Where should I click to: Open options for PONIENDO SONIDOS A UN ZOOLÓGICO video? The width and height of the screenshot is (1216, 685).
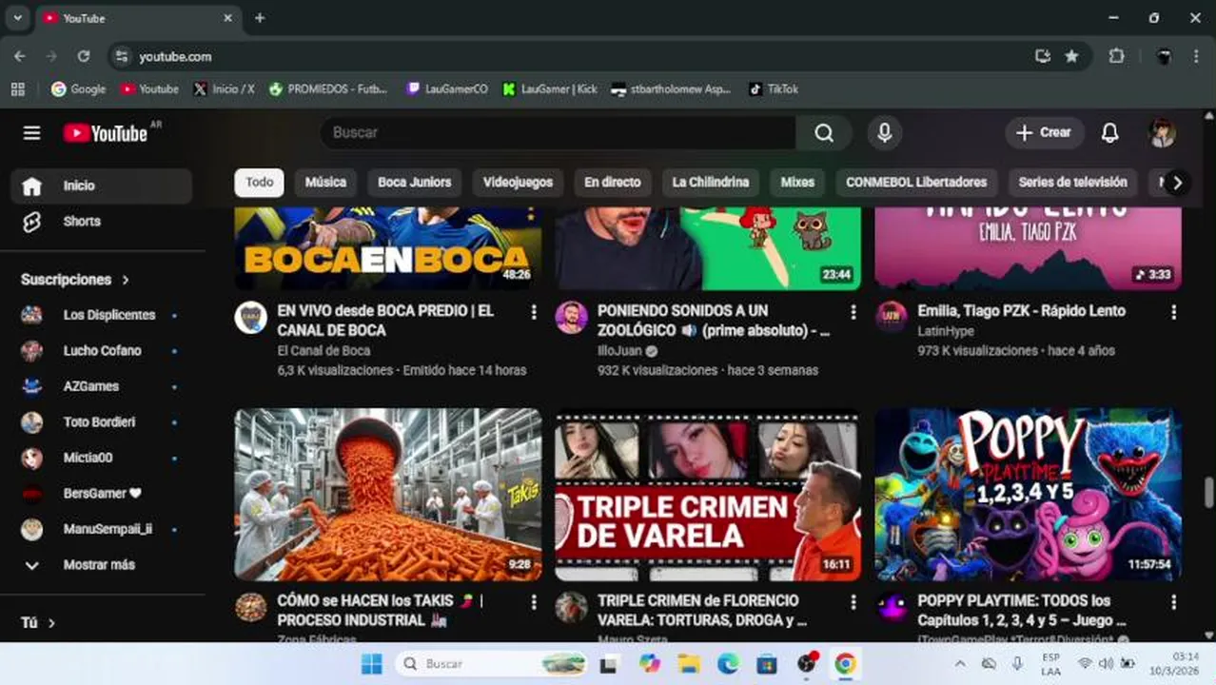click(853, 312)
